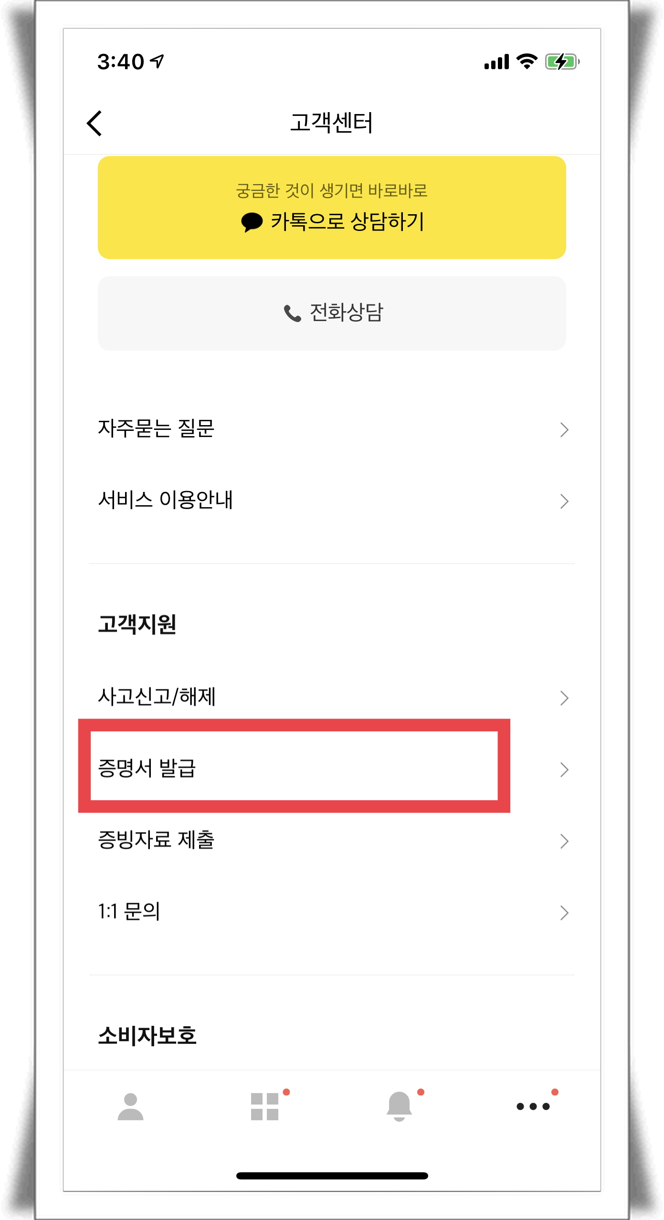Start 카톡으로 상담하기 chat consultation
664x1220 pixels.
tap(332, 208)
